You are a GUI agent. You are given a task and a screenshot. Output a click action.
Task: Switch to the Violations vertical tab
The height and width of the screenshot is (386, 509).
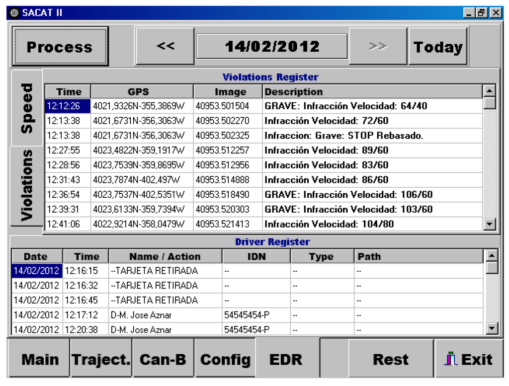(x=27, y=185)
